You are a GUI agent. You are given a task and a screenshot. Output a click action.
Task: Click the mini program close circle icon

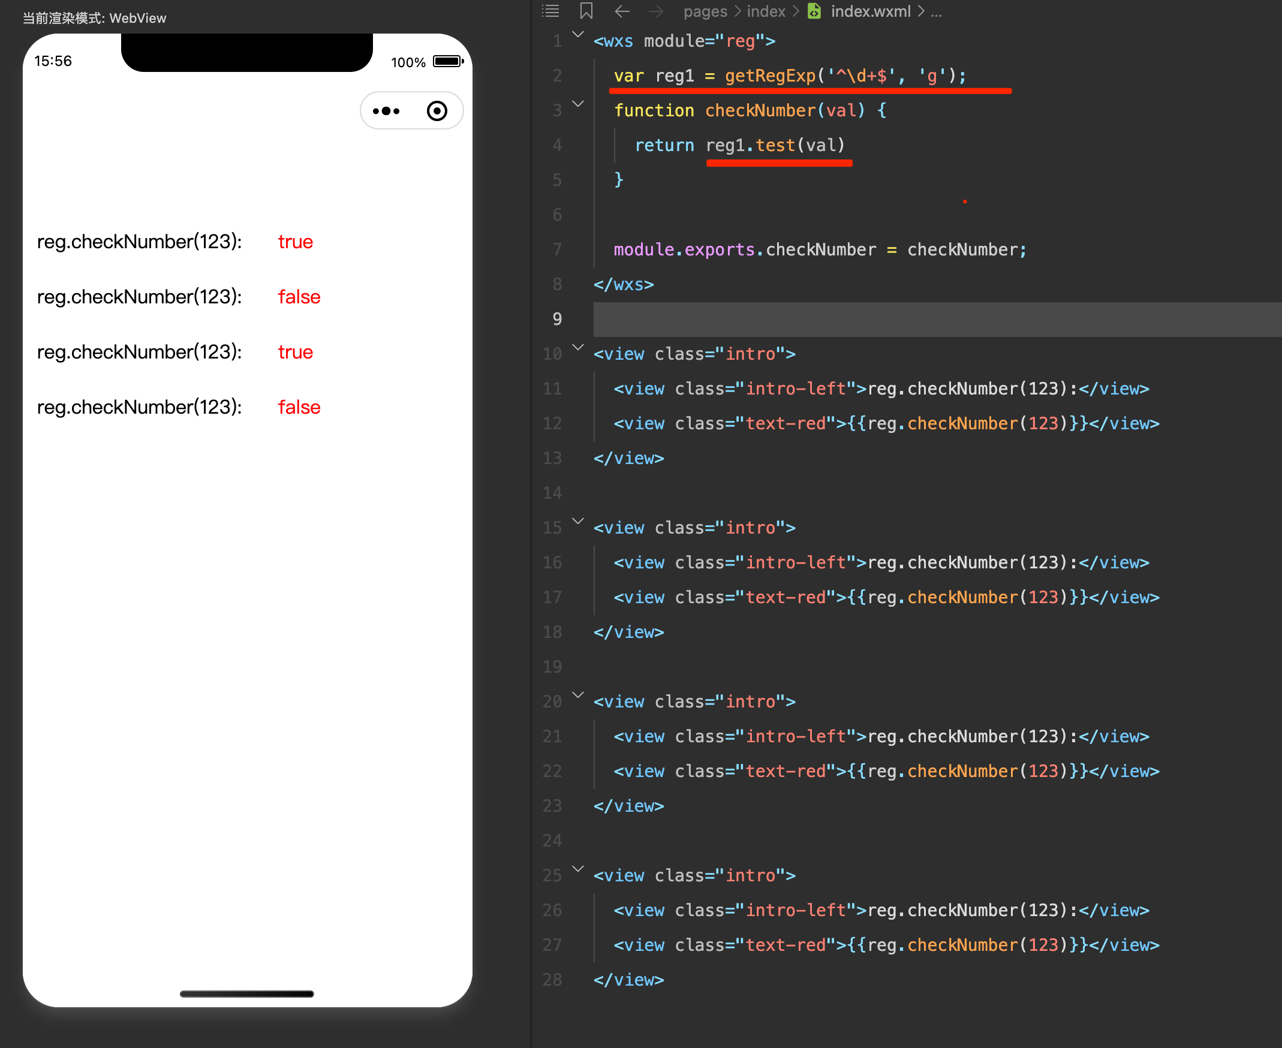coord(437,111)
